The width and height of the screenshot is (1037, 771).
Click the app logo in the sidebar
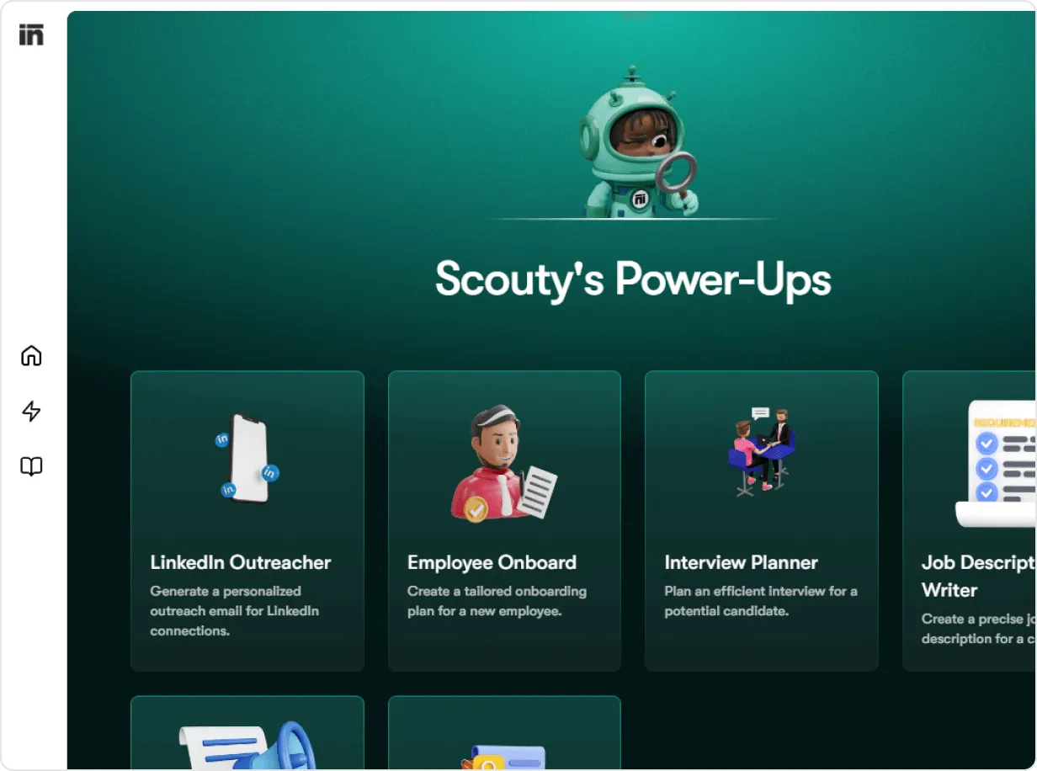point(31,35)
